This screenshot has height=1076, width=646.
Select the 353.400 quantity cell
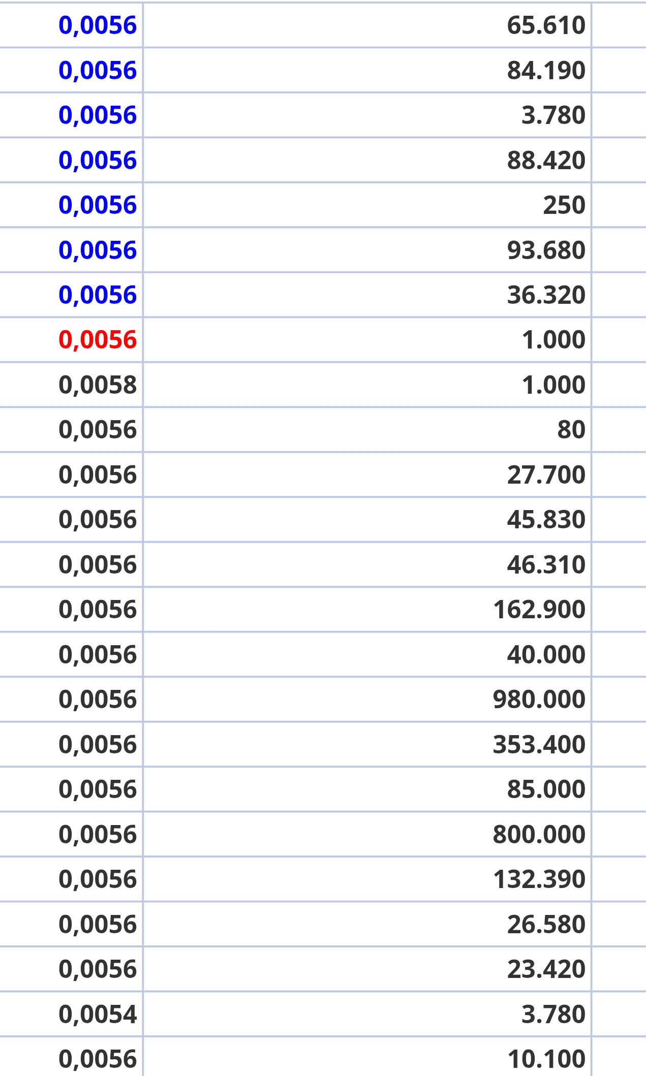(x=539, y=744)
